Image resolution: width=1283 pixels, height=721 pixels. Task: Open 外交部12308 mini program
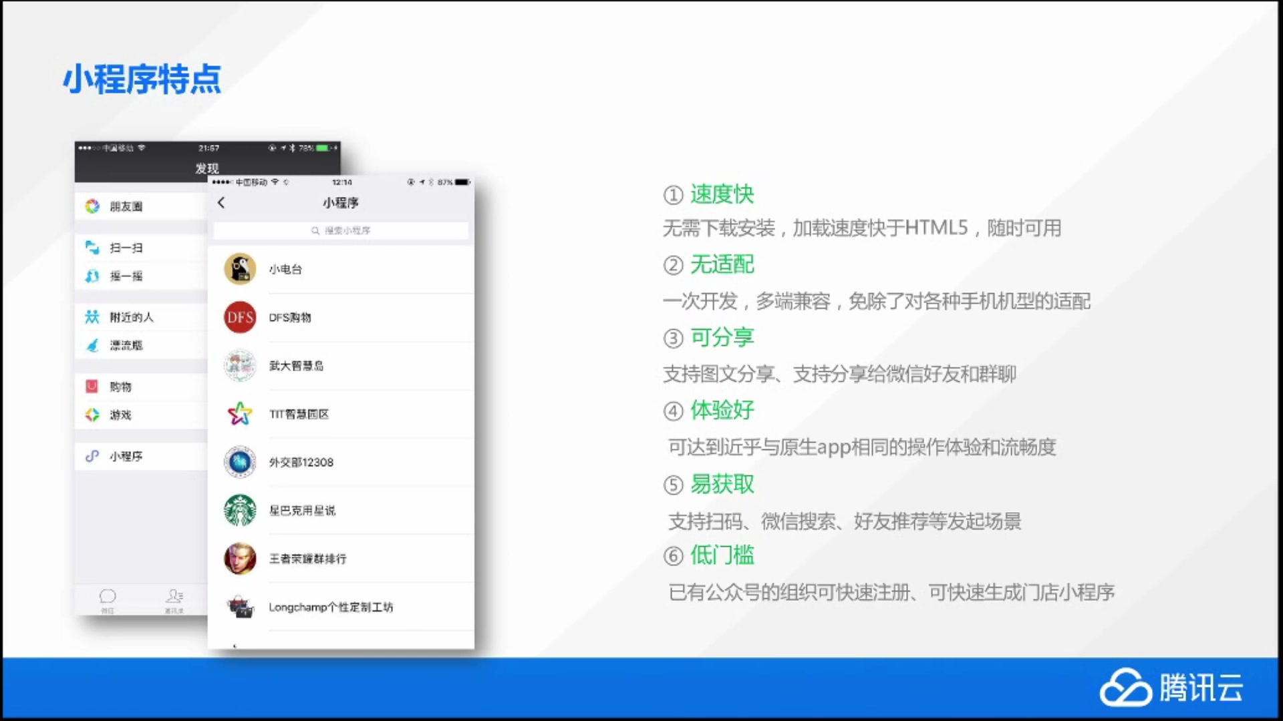coord(239,462)
